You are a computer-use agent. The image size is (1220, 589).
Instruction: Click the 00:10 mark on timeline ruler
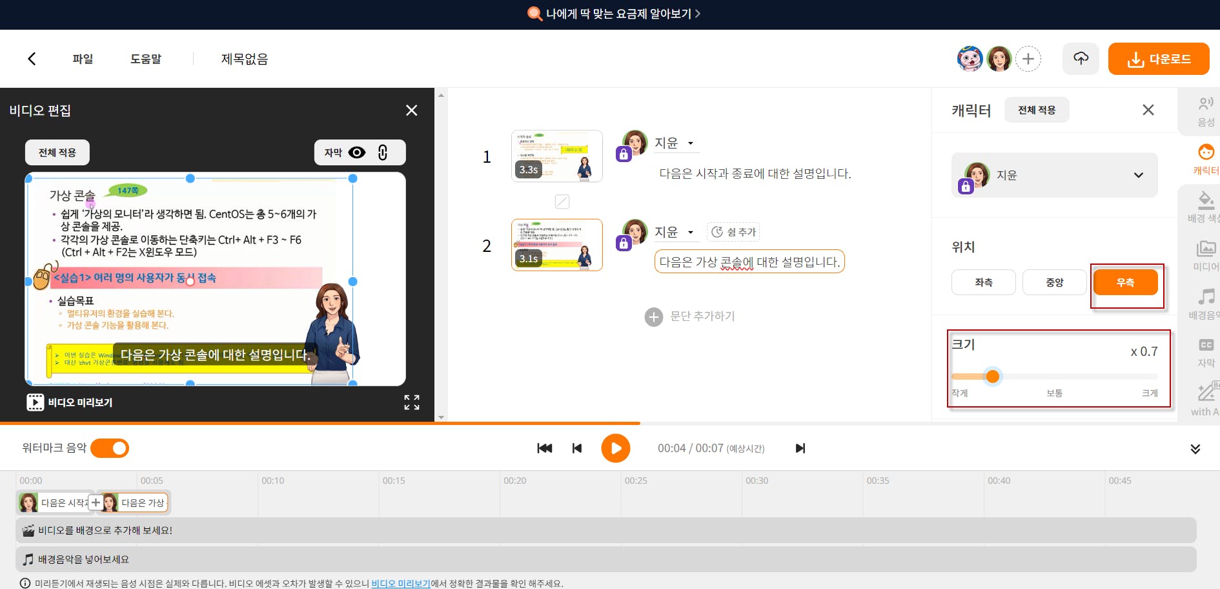pyautogui.click(x=273, y=480)
